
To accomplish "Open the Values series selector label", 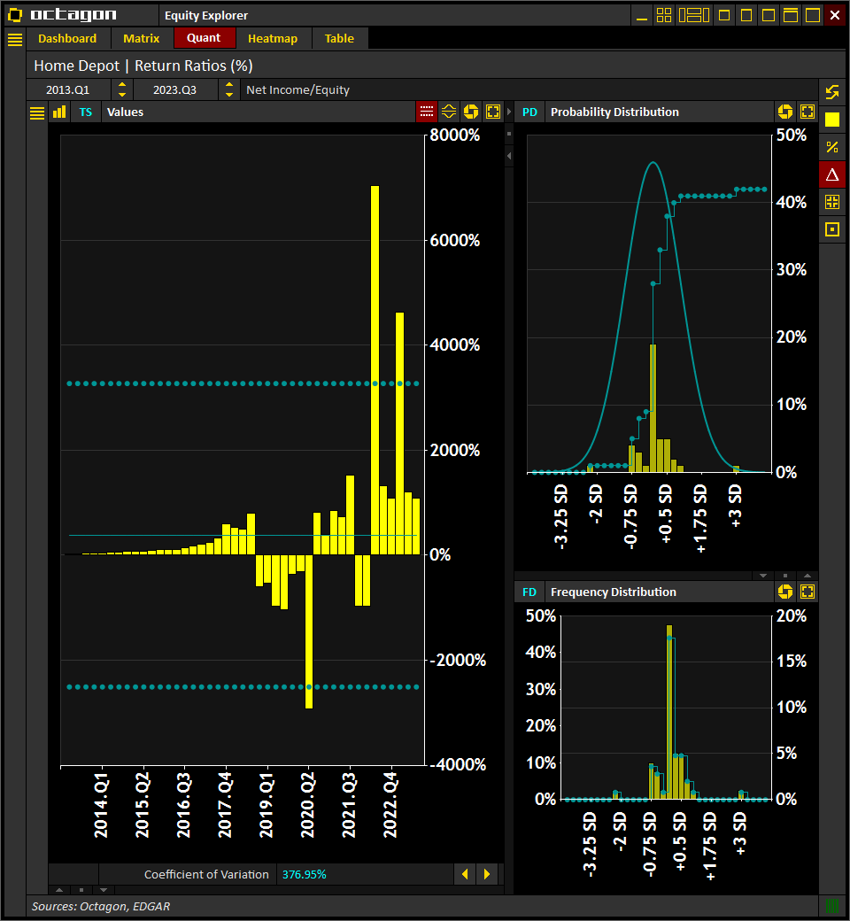I will coord(125,112).
